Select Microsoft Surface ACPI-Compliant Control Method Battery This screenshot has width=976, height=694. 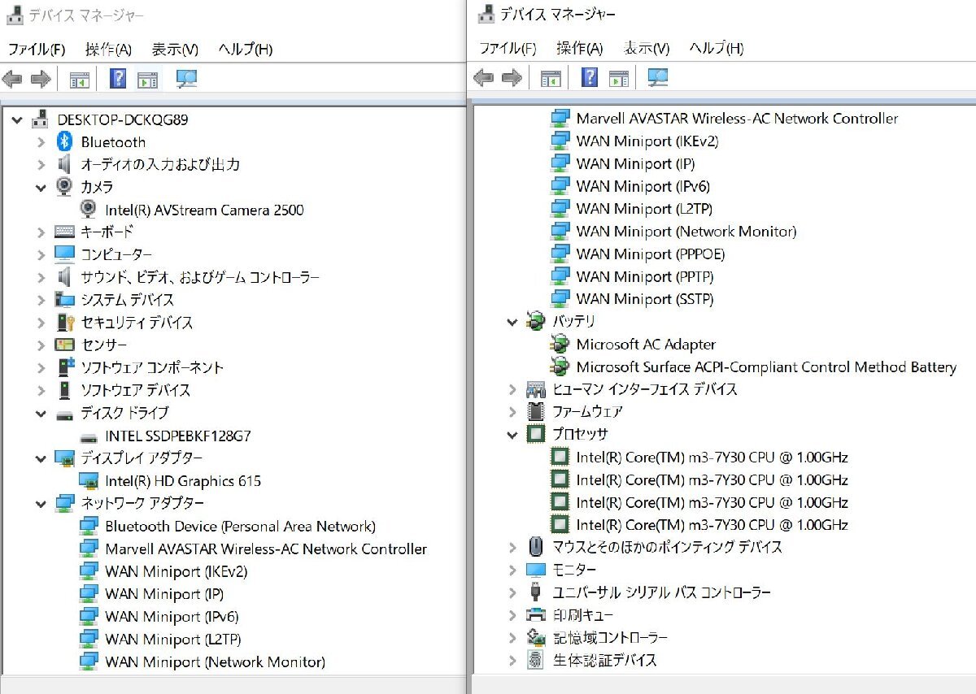click(766, 367)
